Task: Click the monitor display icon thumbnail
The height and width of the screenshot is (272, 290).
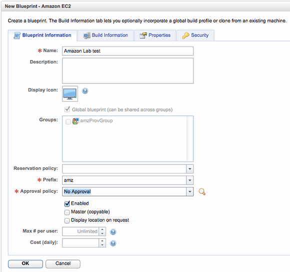Action: point(70,93)
